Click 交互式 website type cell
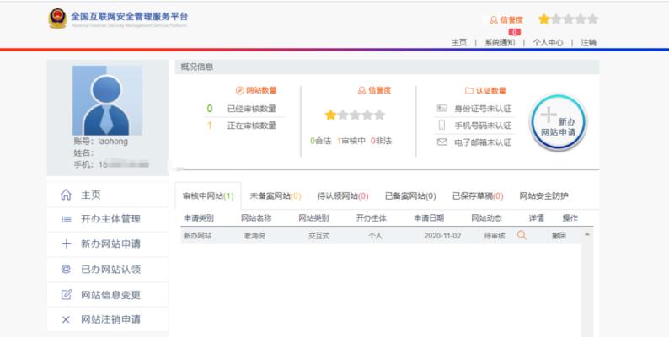 (x=319, y=235)
